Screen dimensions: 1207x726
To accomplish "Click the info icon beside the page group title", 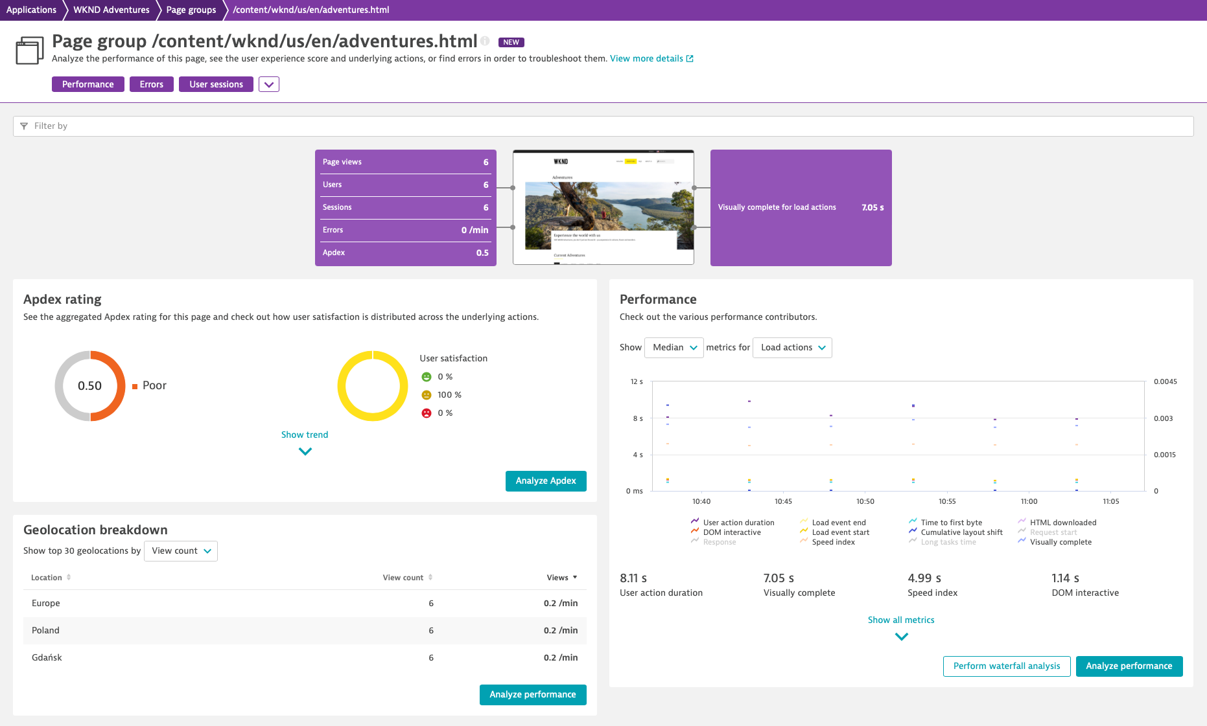I will [486, 41].
